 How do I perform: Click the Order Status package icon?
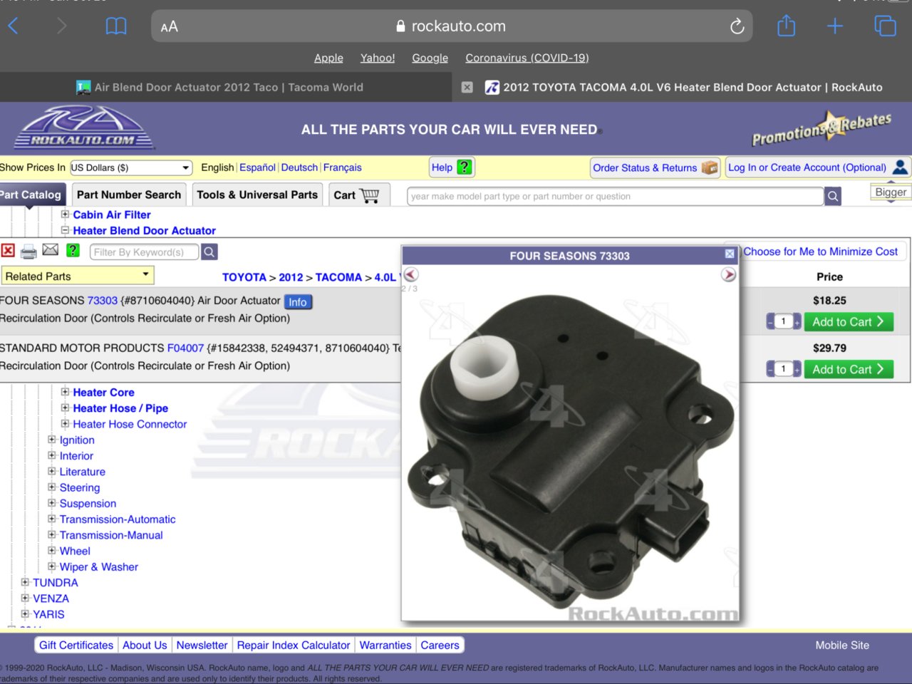coord(710,167)
